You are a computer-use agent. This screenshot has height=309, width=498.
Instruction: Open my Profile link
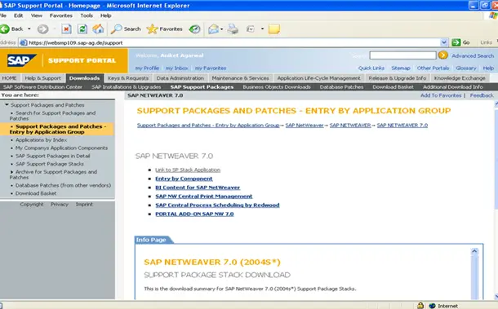[x=147, y=68]
